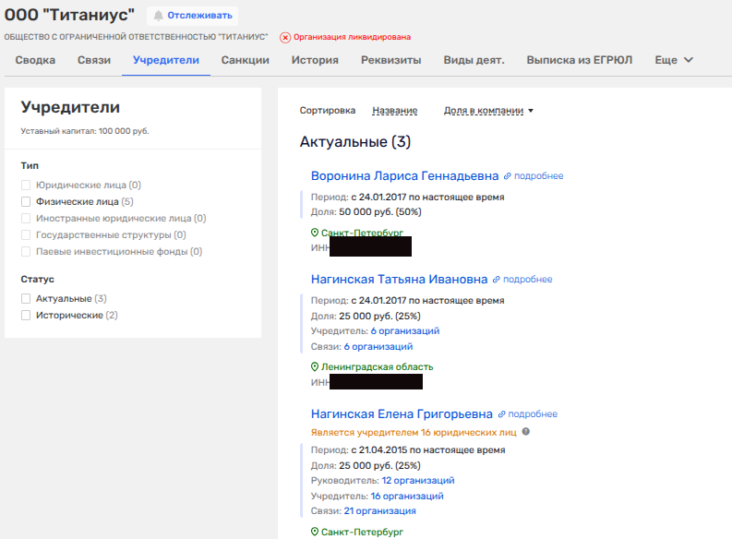Click location pin by Воронина's Санкт-Петербург

tap(315, 234)
